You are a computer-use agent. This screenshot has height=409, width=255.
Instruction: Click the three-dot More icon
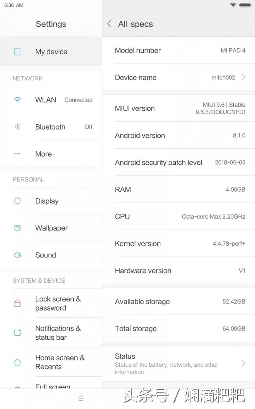[17, 154]
